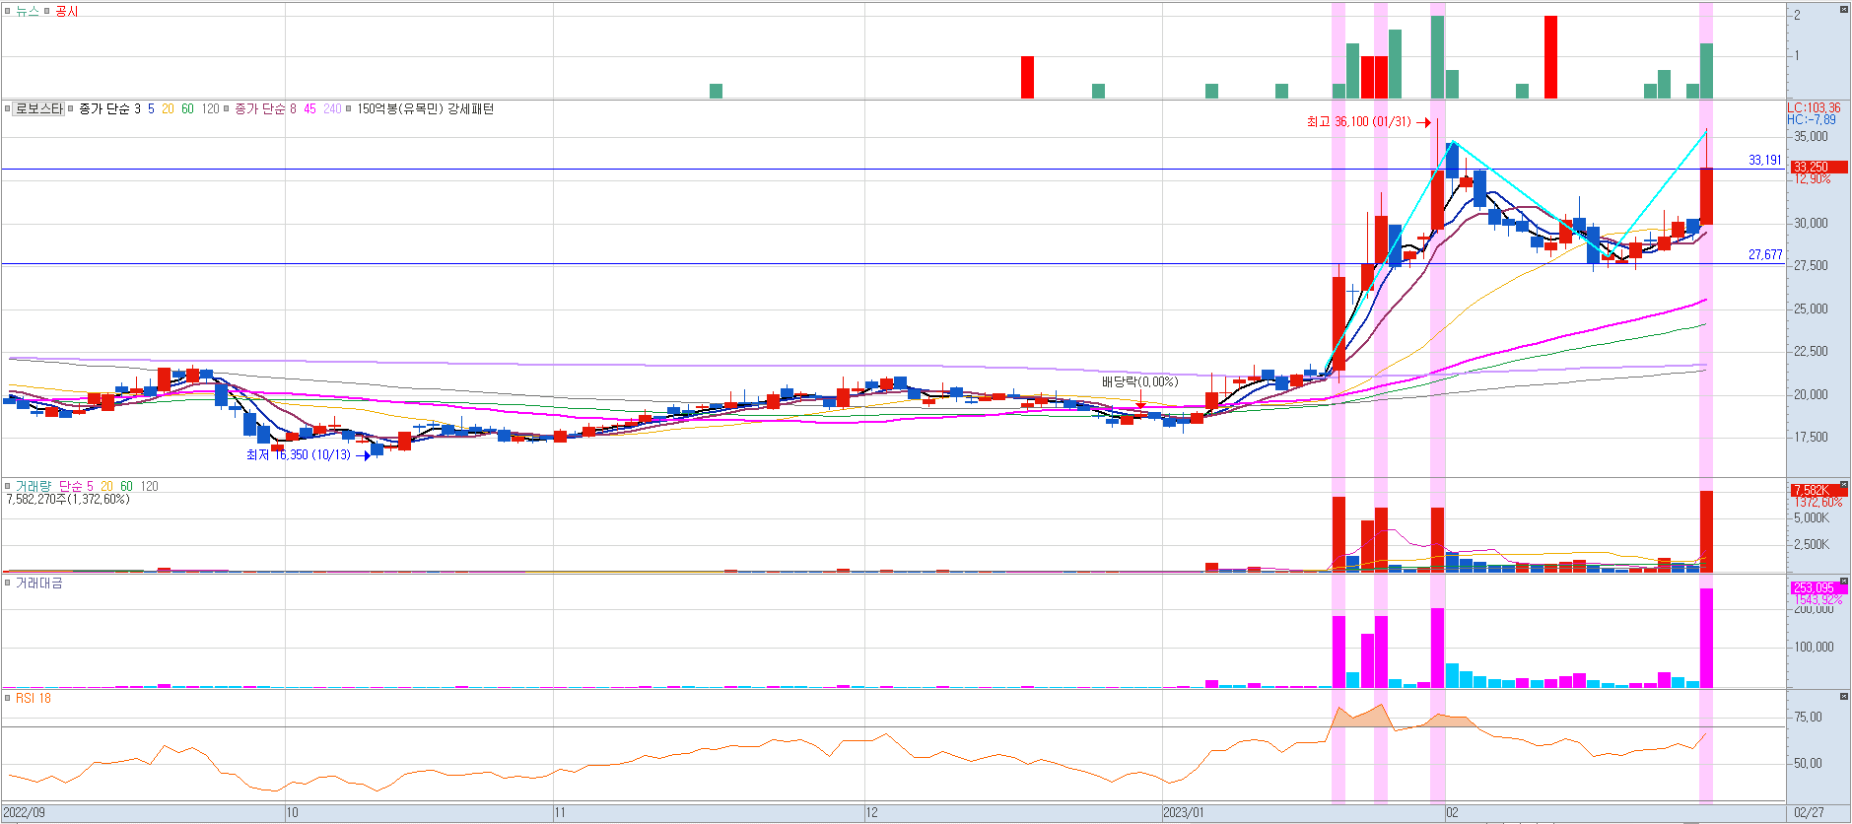Click the 최저 16,350 (10/13) low annotation
1852x824 pixels.
[299, 454]
